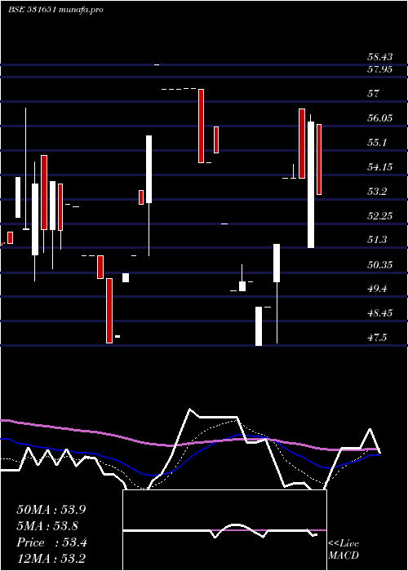This screenshot has height=571, width=408.
Task: Click the 12MA : 53.2 readout
Action: coord(51,559)
